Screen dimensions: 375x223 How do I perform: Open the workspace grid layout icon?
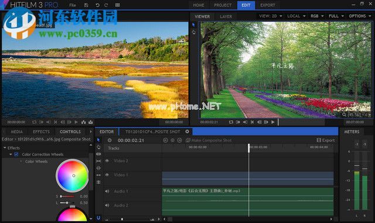click(117, 5)
